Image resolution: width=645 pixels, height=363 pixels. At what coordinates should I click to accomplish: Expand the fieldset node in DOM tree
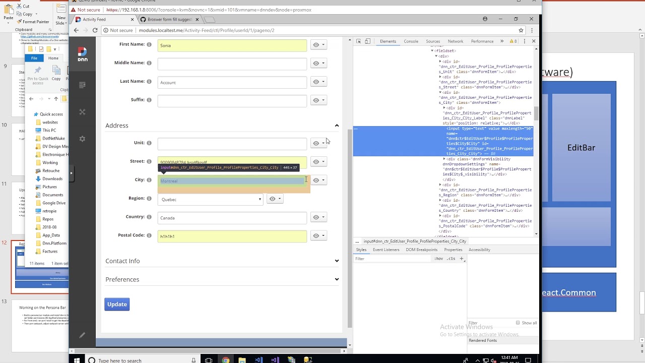(432, 51)
